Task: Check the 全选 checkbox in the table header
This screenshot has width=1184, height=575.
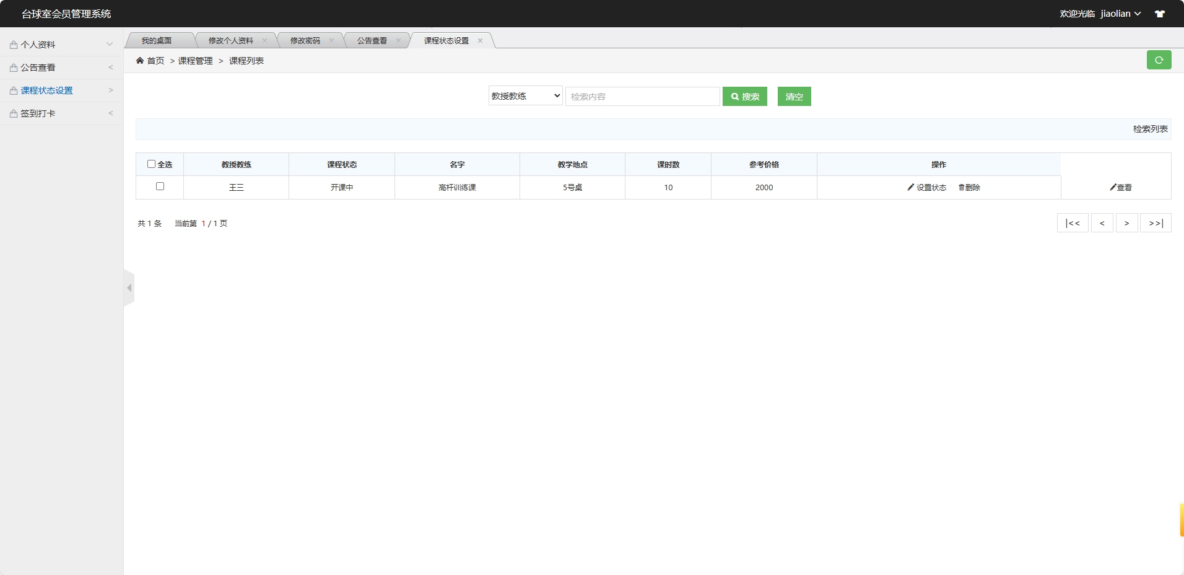Action: click(x=152, y=164)
